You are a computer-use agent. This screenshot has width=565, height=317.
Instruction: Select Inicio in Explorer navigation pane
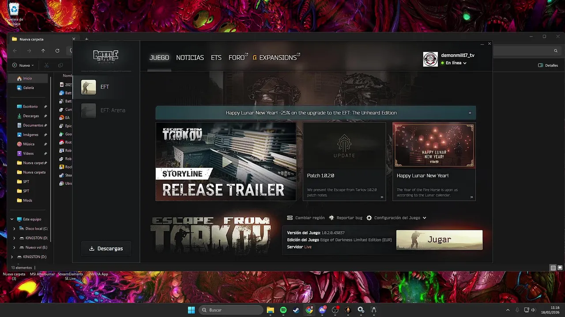(29, 78)
